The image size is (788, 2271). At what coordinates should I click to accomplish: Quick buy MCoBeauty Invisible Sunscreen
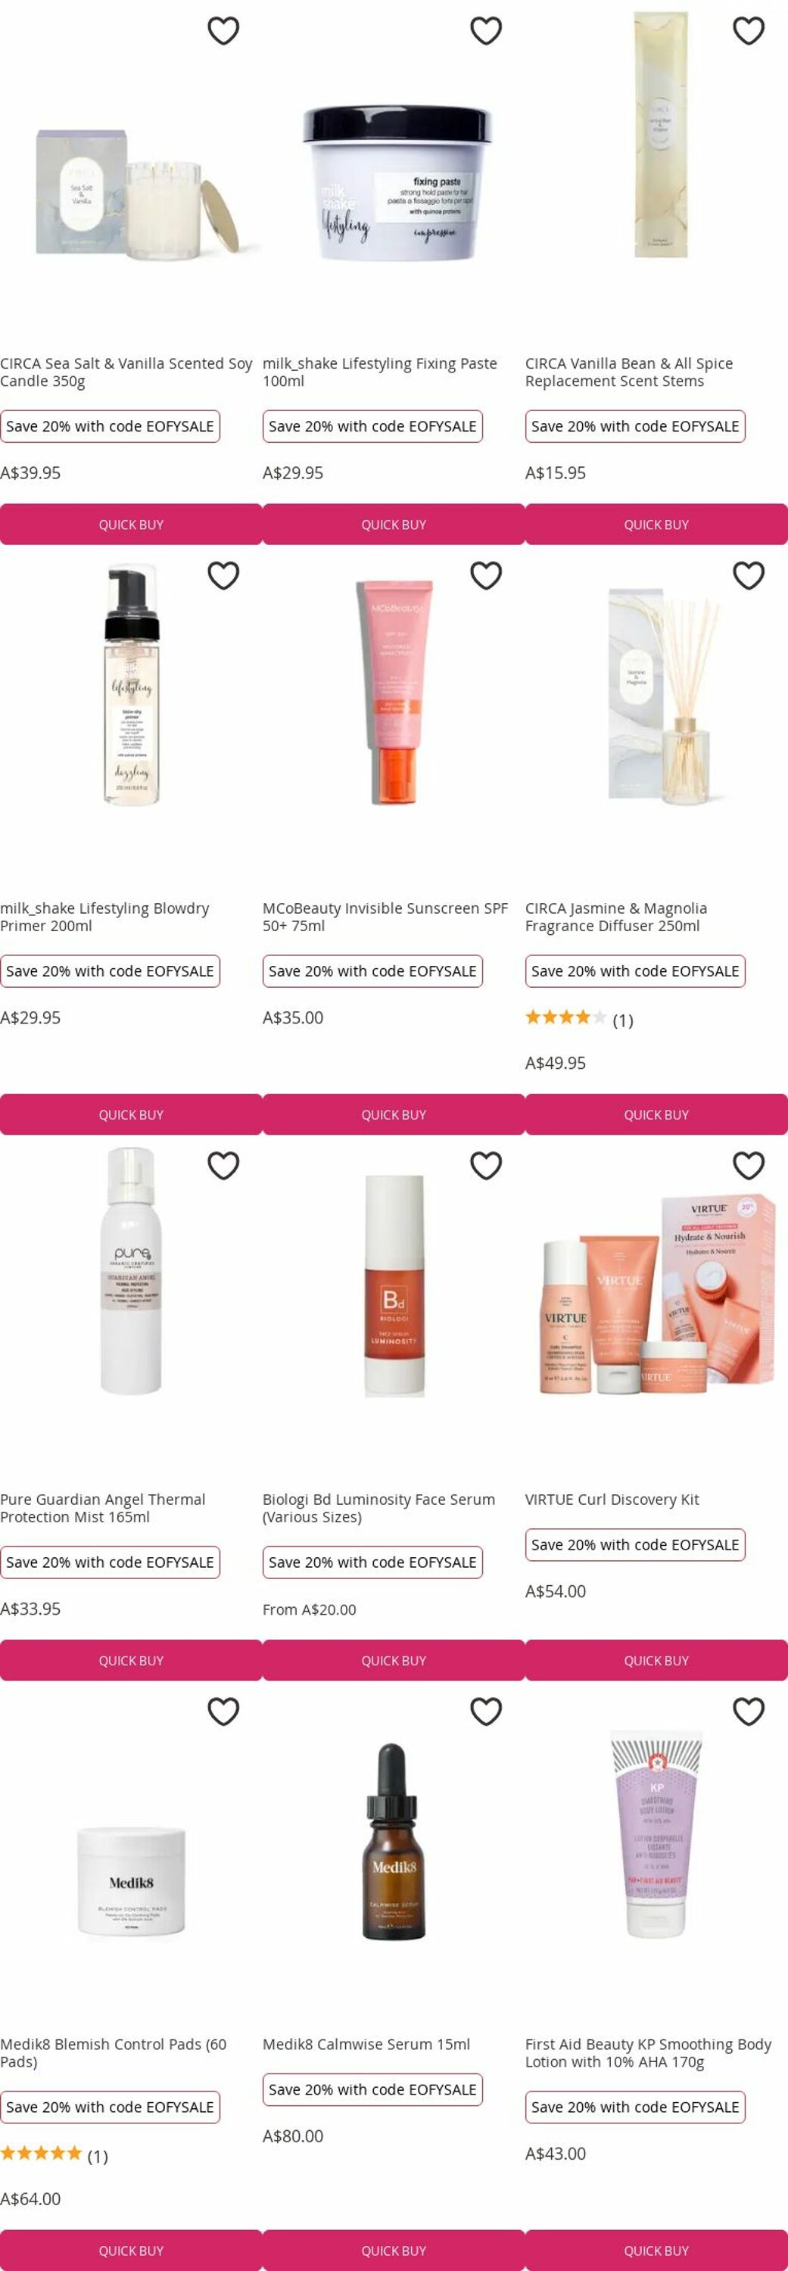(394, 1114)
